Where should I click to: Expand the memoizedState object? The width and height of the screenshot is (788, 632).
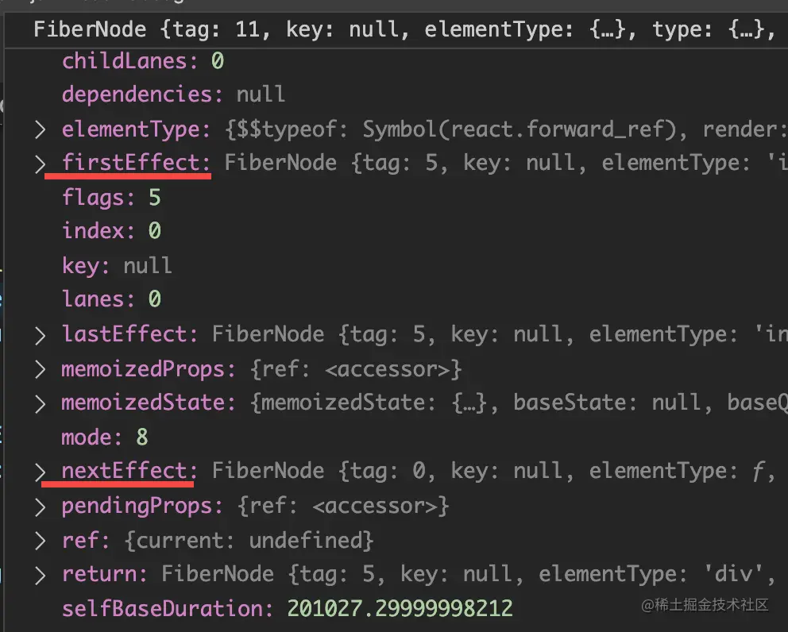click(41, 403)
